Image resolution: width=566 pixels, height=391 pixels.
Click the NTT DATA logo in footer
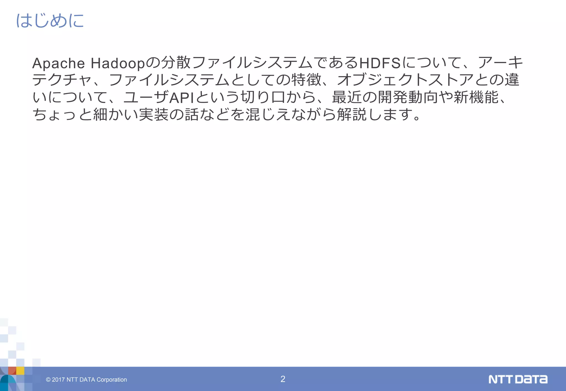click(518, 379)
